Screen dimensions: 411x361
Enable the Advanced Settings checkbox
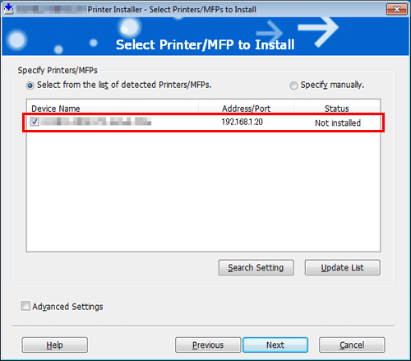pos(25,306)
